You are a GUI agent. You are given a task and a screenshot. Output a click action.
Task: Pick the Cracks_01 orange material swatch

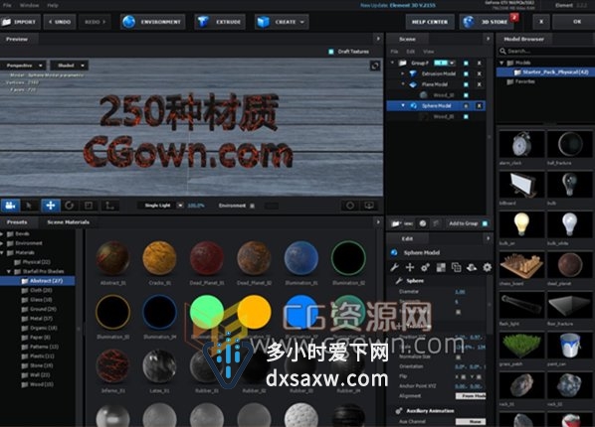pyautogui.click(x=160, y=258)
